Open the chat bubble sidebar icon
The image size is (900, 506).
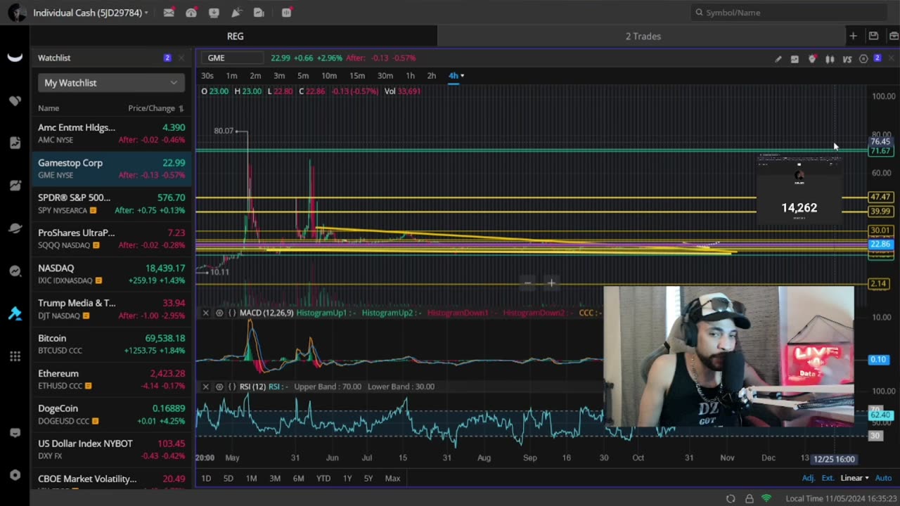15,271
